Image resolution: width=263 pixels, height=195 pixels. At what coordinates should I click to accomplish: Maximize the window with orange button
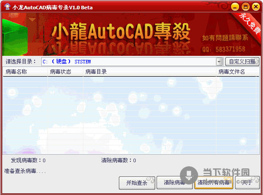pyautogui.click(x=245, y=7)
